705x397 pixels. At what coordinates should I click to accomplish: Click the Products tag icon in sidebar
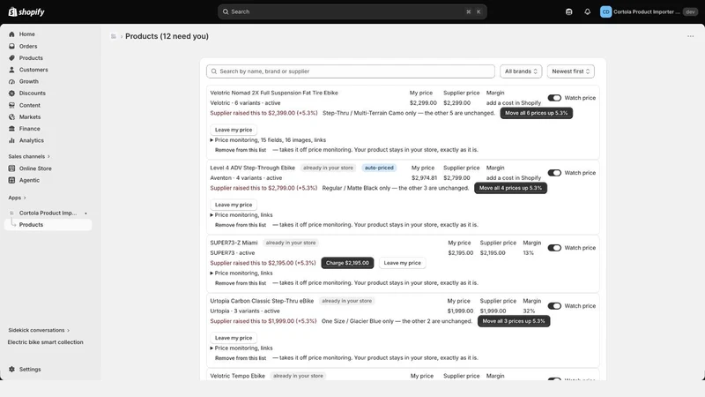pyautogui.click(x=11, y=57)
